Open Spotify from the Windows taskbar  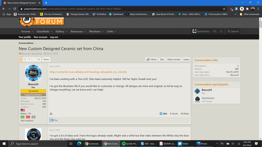coord(130,144)
